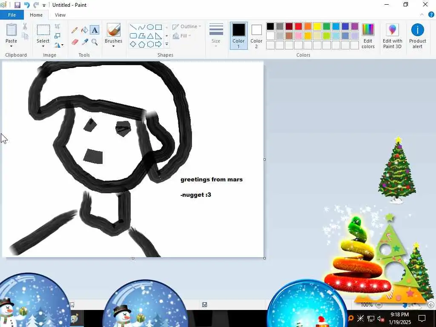Choose the Diamond shape
The height and width of the screenshot is (327, 436).
[133, 44]
